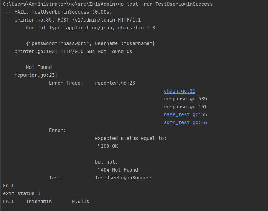The height and width of the screenshot is (211, 268).
Task: Click the response.go:585 trace entry
Action: pos(185,99)
